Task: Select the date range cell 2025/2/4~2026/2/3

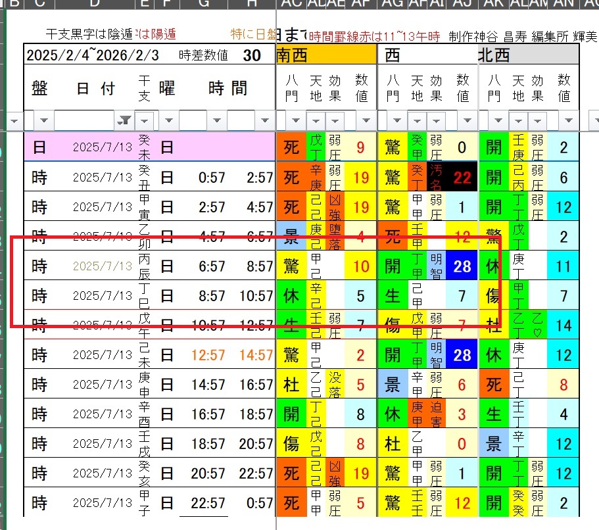Action: (92, 56)
